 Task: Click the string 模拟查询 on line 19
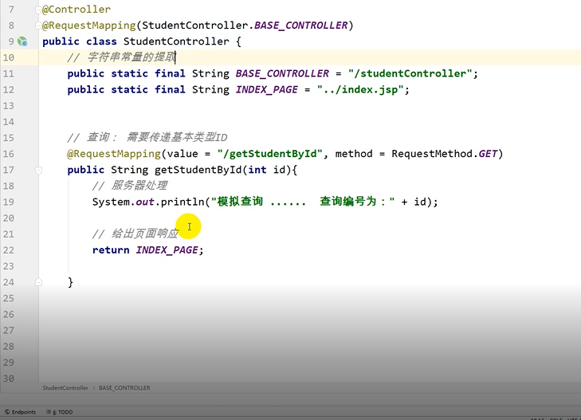(x=240, y=202)
